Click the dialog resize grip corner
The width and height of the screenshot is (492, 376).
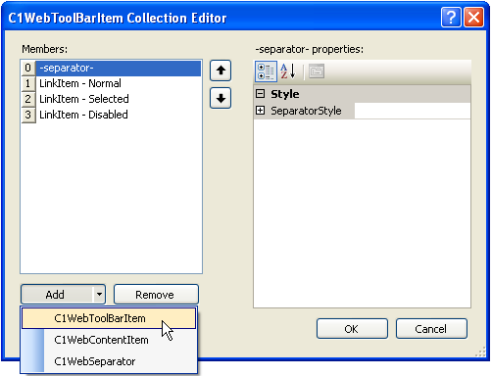(481, 352)
